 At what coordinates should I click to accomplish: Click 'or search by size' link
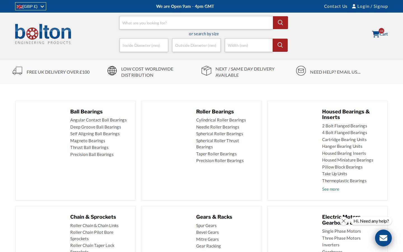click(204, 34)
